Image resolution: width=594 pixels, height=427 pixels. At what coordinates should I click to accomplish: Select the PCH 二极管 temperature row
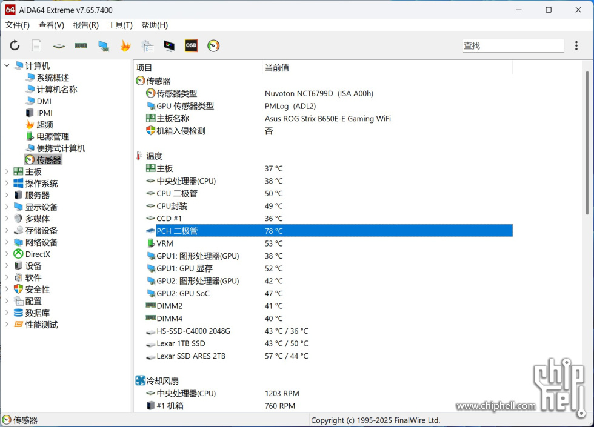(x=329, y=231)
